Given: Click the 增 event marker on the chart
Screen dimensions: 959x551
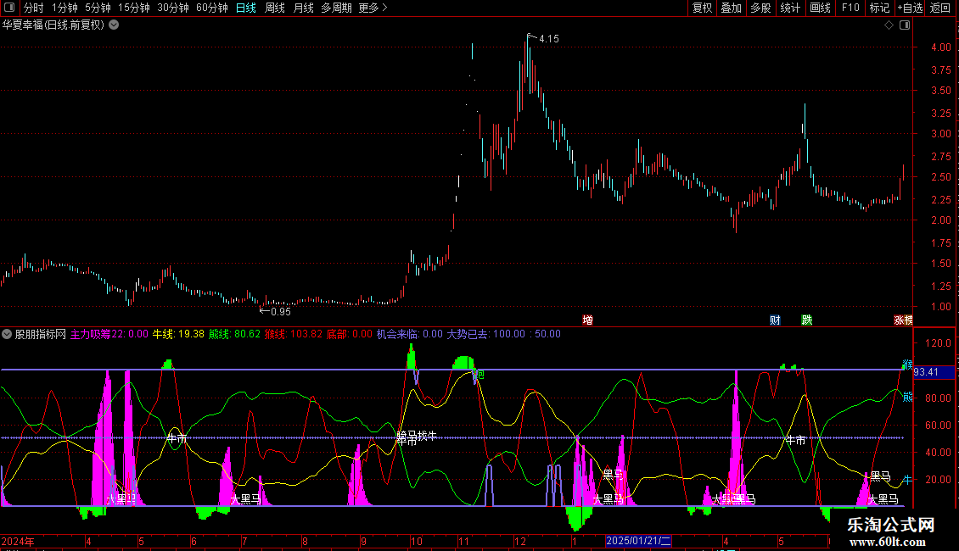Looking at the screenshot, I should tap(588, 320).
